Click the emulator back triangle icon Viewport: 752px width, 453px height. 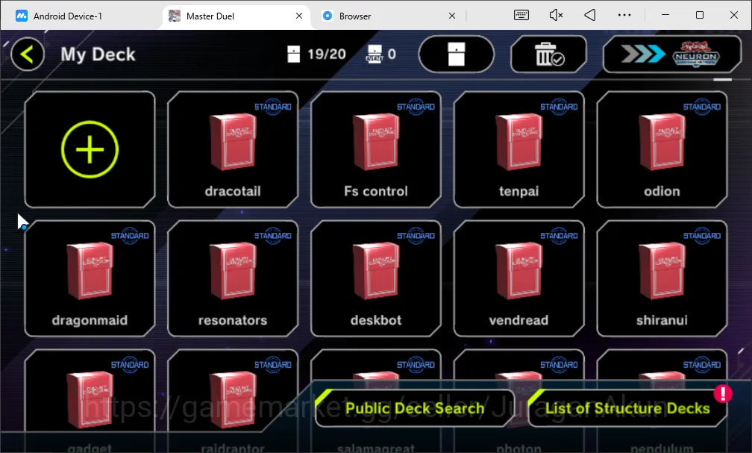point(590,15)
